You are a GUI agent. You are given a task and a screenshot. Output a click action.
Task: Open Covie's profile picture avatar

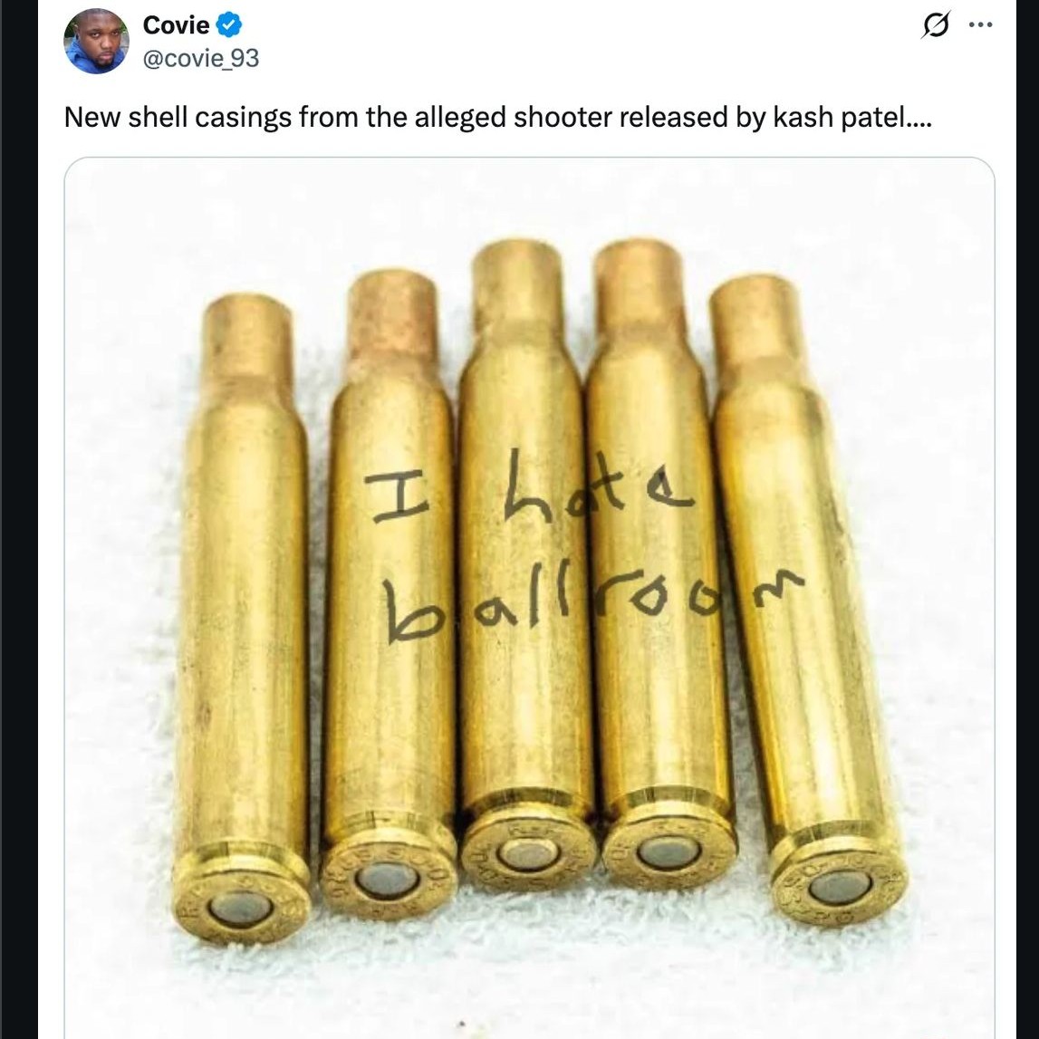[96, 42]
